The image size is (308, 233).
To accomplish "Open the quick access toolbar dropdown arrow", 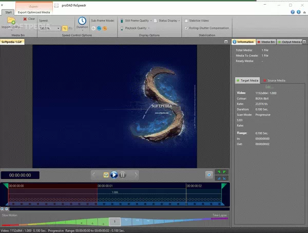I will (x=2, y=5).
